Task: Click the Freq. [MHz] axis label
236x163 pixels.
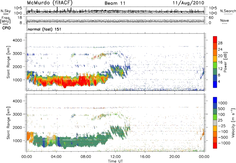Action: [5, 20]
